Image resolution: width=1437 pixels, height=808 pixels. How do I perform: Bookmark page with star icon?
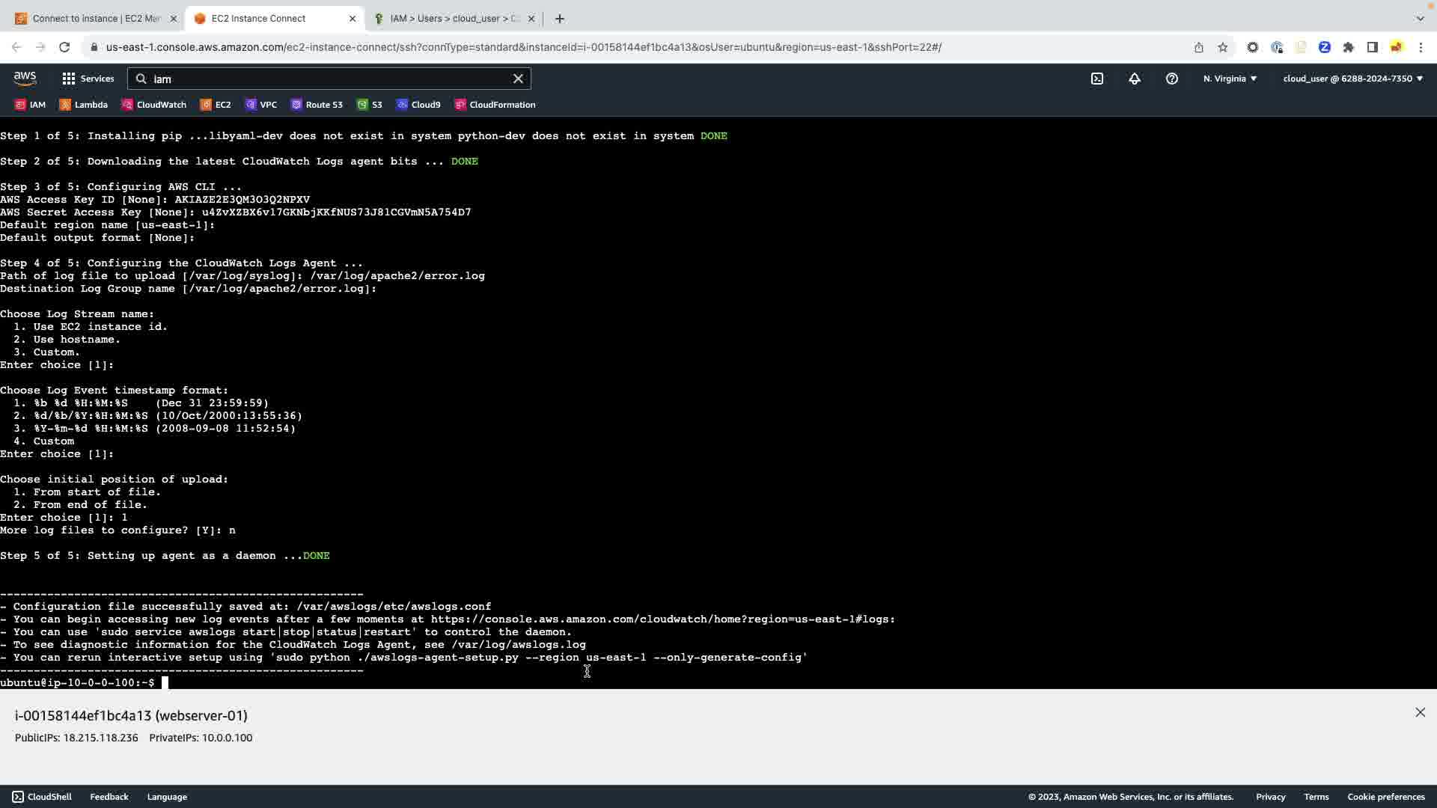tap(1223, 47)
